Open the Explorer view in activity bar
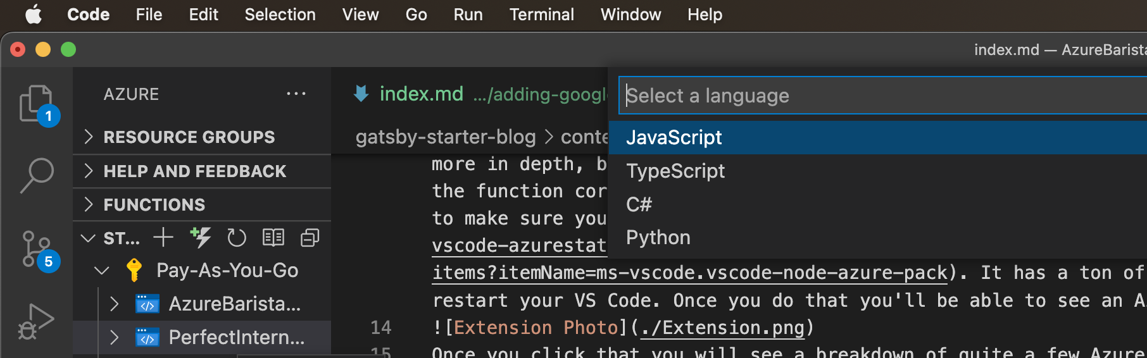Image resolution: width=1147 pixels, height=358 pixels. (36, 103)
